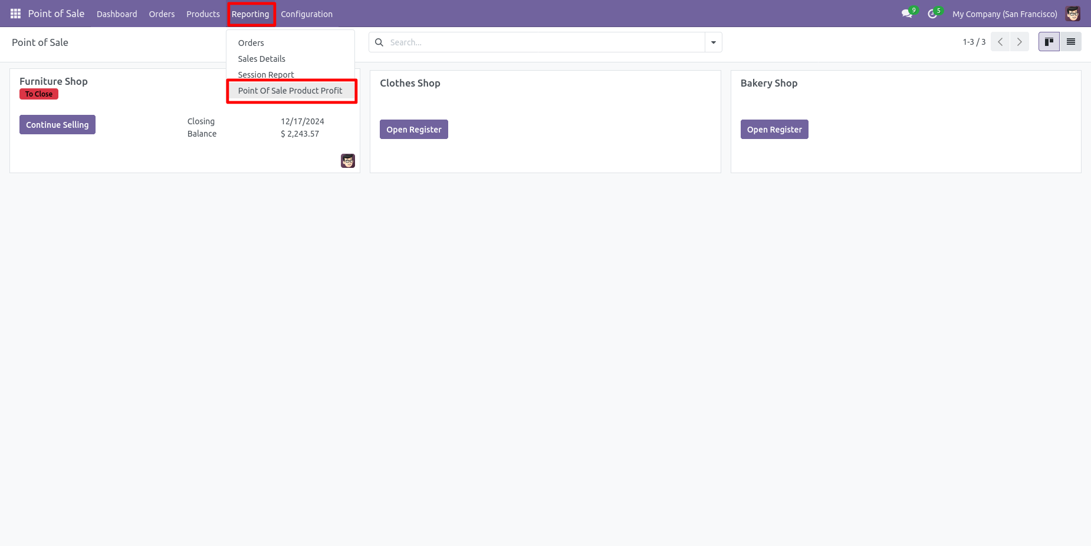Select Session Report entry
The width and height of the screenshot is (1091, 546).
pos(290,75)
